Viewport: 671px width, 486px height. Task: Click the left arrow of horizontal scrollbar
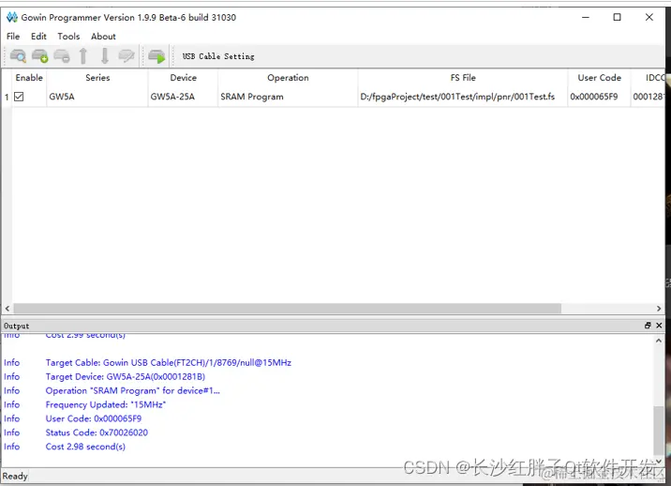click(x=7, y=309)
